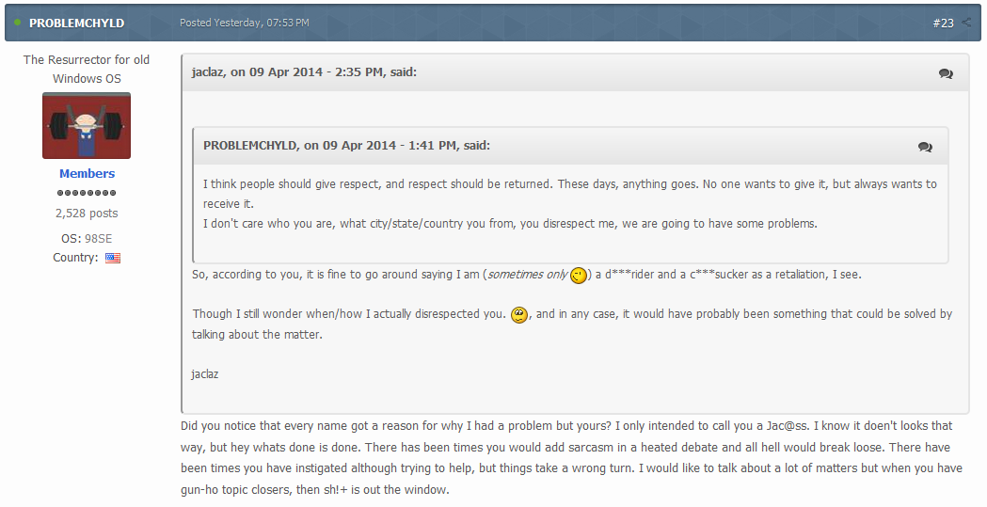Click the US flag country icon
Screen dimensions: 987x507
(x=113, y=258)
